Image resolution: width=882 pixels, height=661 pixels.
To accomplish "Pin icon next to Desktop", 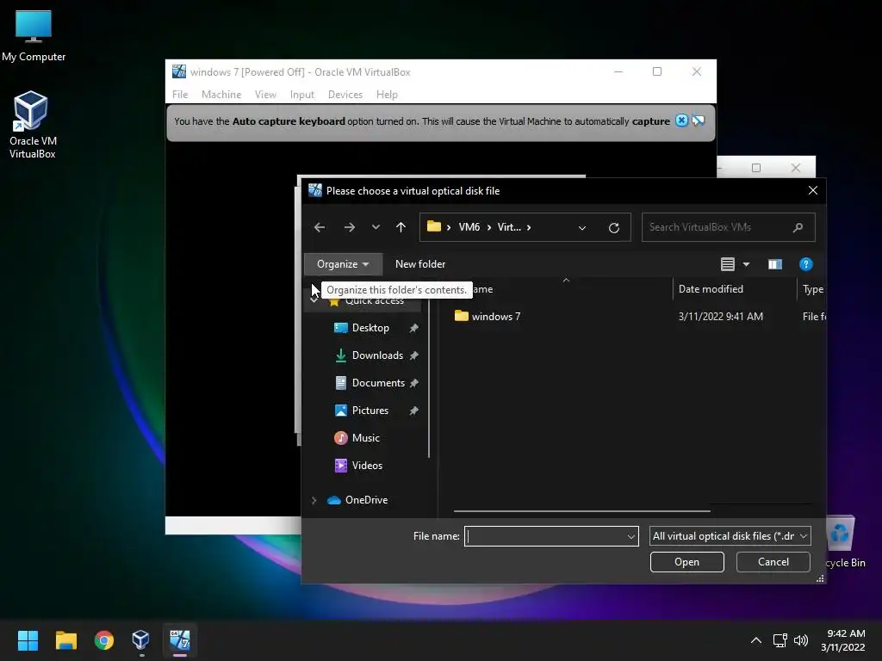I will pos(414,328).
